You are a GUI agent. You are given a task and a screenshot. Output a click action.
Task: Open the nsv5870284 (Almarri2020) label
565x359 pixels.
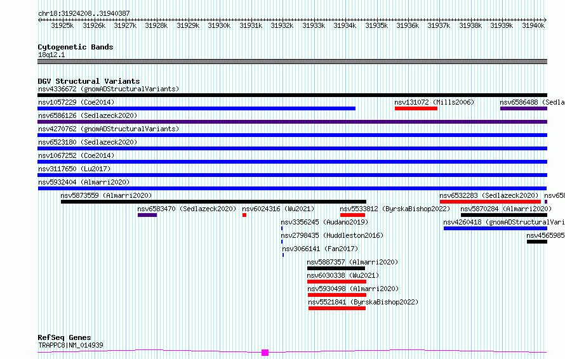click(x=506, y=209)
